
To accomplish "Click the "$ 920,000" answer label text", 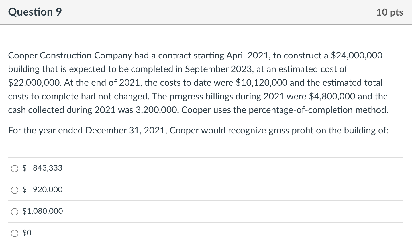I will pos(42,190).
